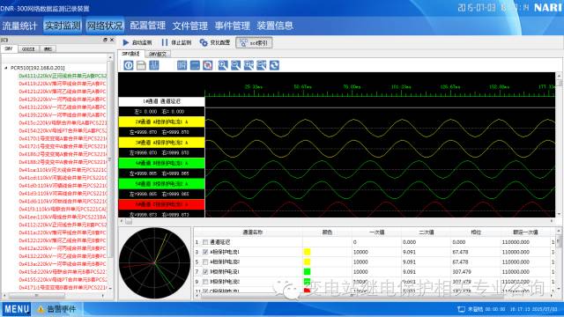Screen dimensions: 564x317
Task: Click the circular info icon in waveform toolbar
Action: [129, 65]
